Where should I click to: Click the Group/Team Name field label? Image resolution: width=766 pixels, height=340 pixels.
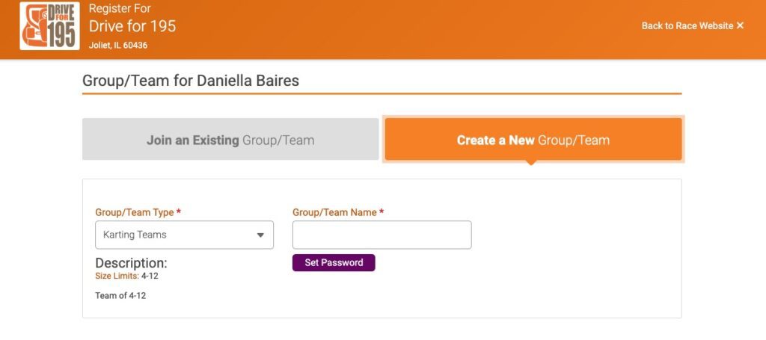tap(334, 212)
